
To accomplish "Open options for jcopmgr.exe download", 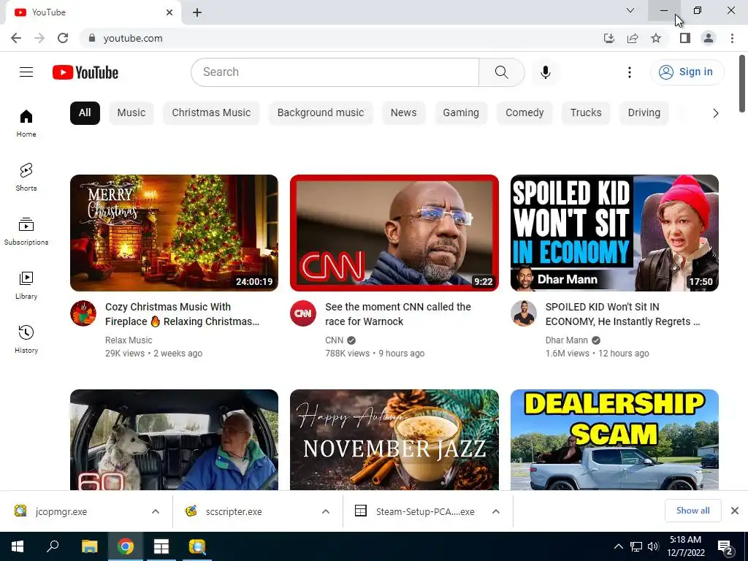I will (156, 511).
